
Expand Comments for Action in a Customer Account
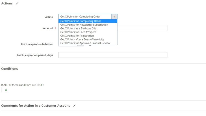pyautogui.click(x=35, y=106)
